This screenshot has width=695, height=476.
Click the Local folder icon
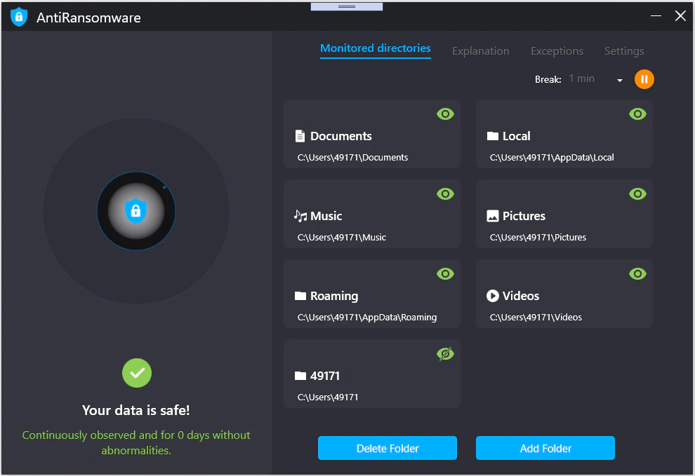pos(492,136)
